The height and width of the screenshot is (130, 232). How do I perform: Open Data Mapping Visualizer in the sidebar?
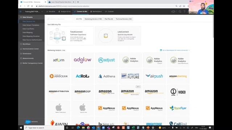pos(32,36)
